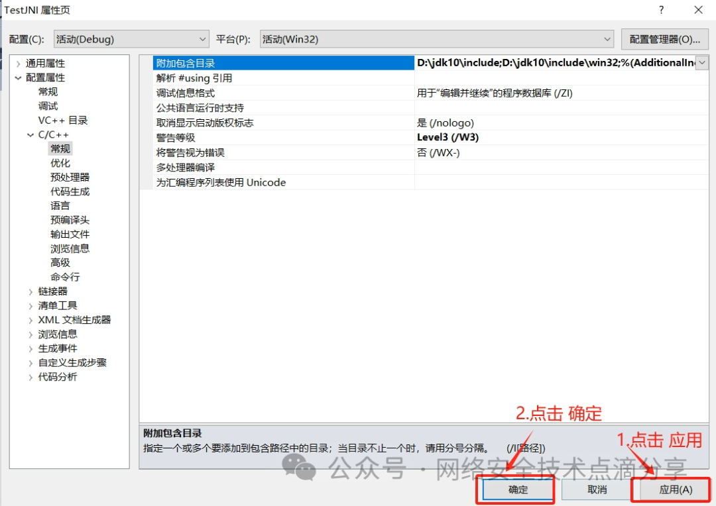The height and width of the screenshot is (506, 716).
Task: Select the 多处理器编译 property
Action: (x=284, y=168)
